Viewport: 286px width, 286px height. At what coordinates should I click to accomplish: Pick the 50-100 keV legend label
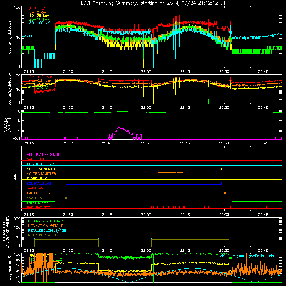click(40, 23)
